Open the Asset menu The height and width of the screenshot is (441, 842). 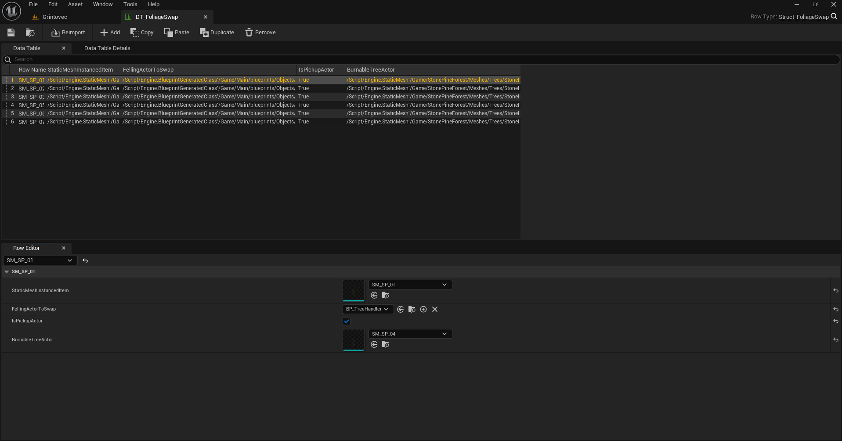click(x=75, y=4)
